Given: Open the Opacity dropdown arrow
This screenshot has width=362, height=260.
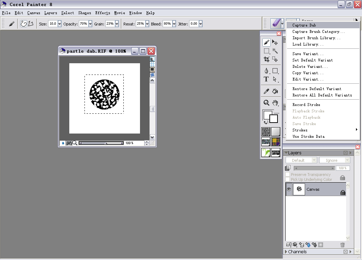Looking at the screenshot, I should (x=90, y=24).
